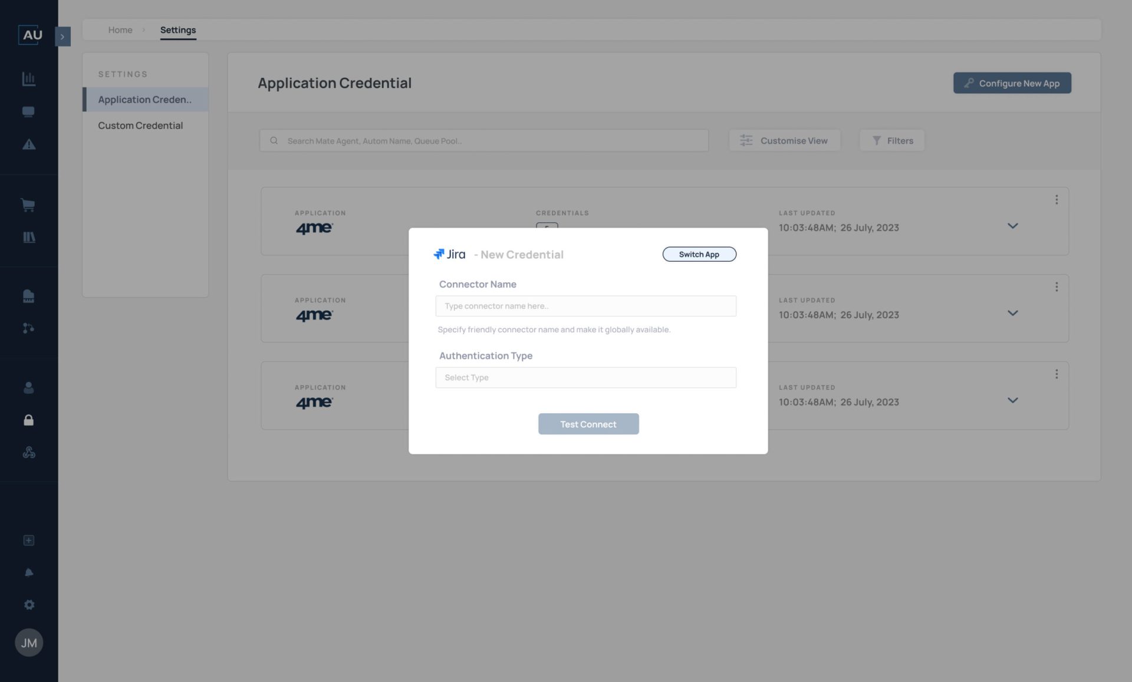
Task: Open the Authentication Type dropdown
Action: pos(585,377)
